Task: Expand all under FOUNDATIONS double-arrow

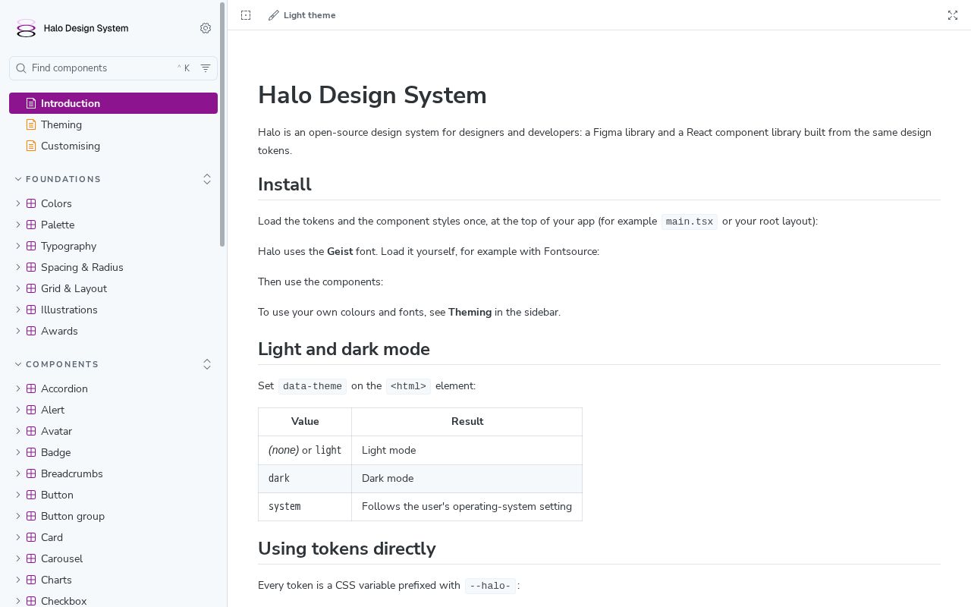Action: (x=207, y=179)
